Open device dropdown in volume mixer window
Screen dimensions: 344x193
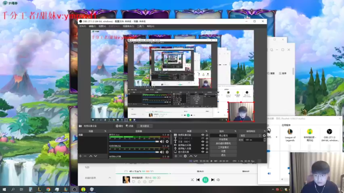(276, 137)
